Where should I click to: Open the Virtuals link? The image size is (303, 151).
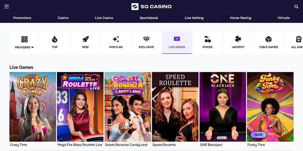coord(284,18)
